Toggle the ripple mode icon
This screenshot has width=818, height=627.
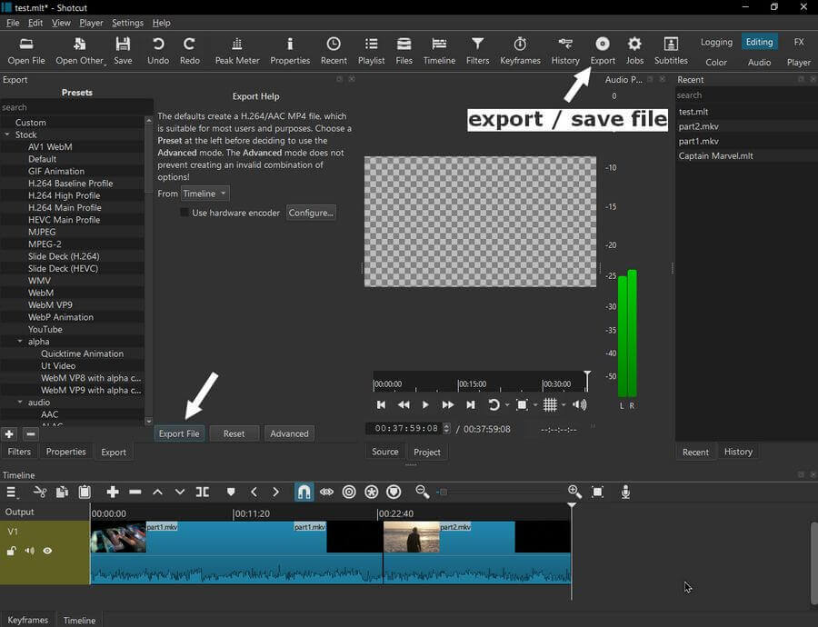[x=349, y=492]
